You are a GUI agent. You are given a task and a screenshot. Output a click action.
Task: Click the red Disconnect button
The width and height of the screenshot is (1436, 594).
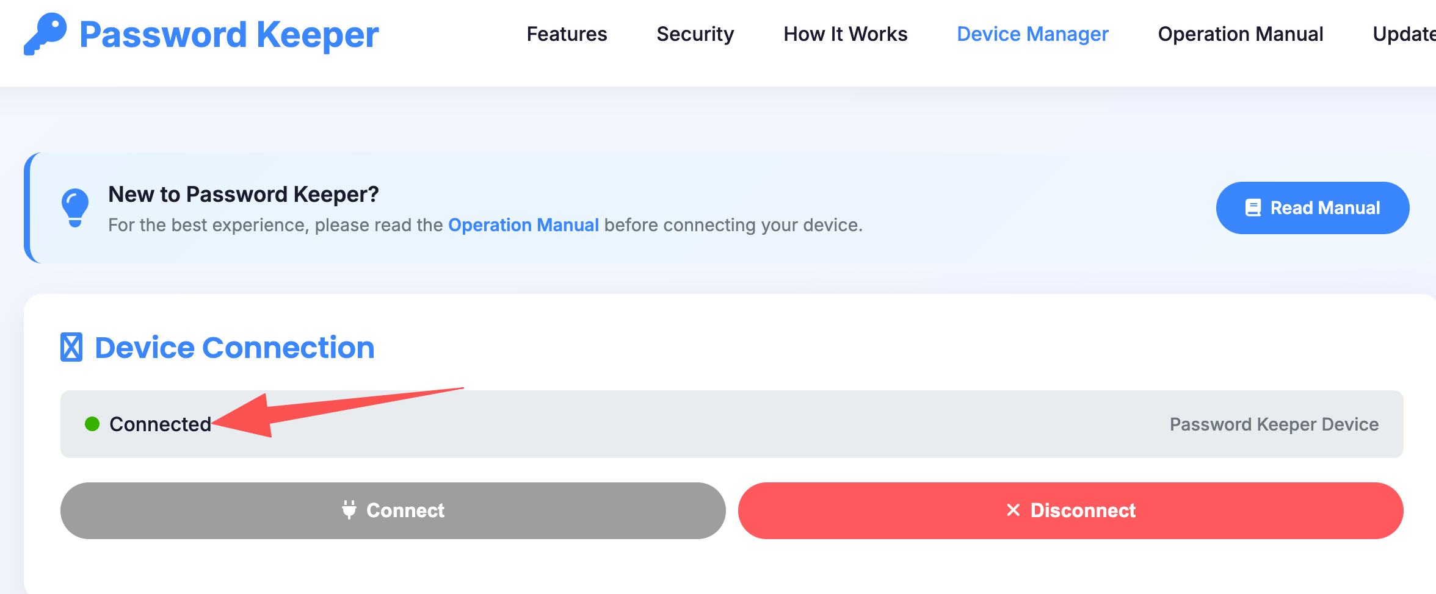click(1071, 510)
